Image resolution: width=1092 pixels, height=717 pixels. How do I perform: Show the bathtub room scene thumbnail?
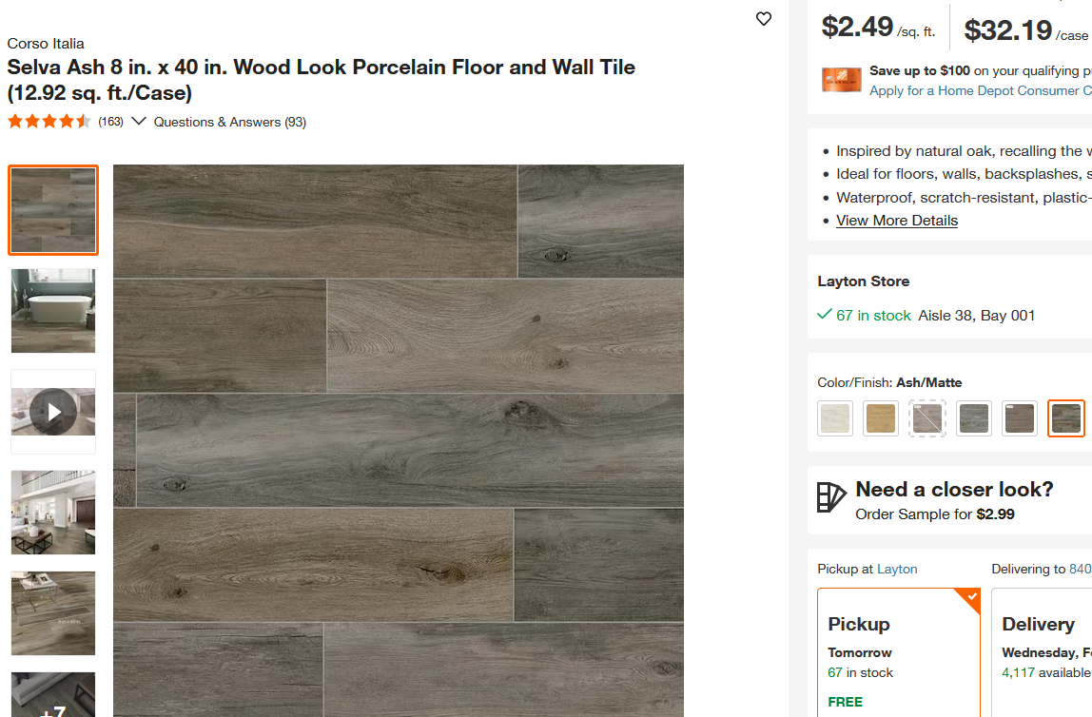click(53, 310)
